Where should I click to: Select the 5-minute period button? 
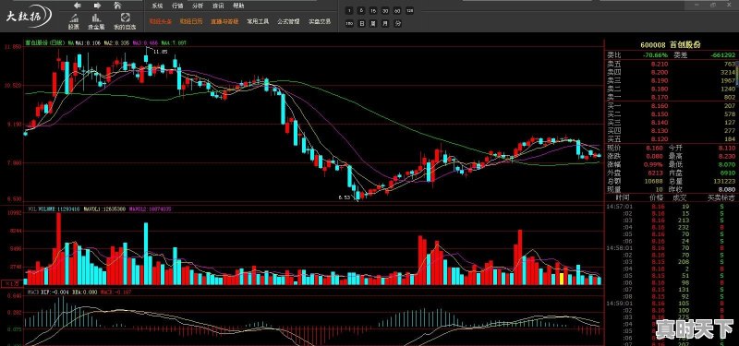click(361, 10)
